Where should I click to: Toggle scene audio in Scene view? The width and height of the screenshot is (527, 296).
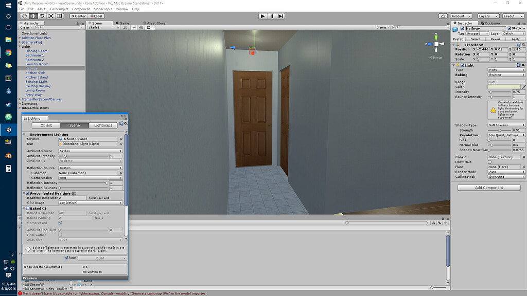[x=142, y=27]
